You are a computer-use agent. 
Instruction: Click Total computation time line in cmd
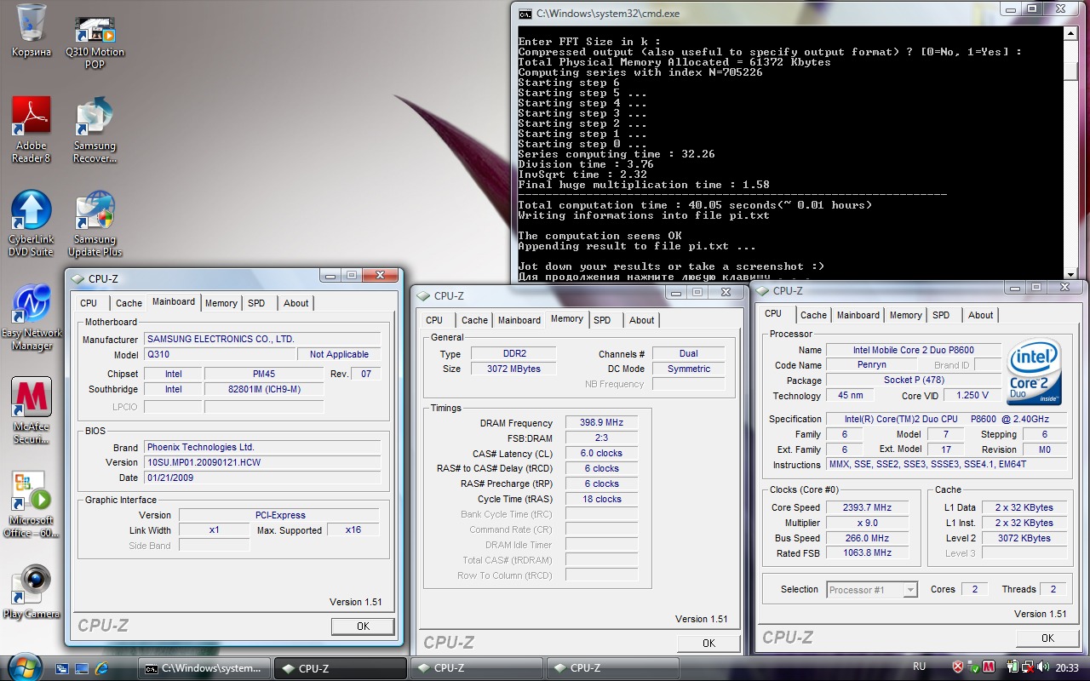point(695,205)
